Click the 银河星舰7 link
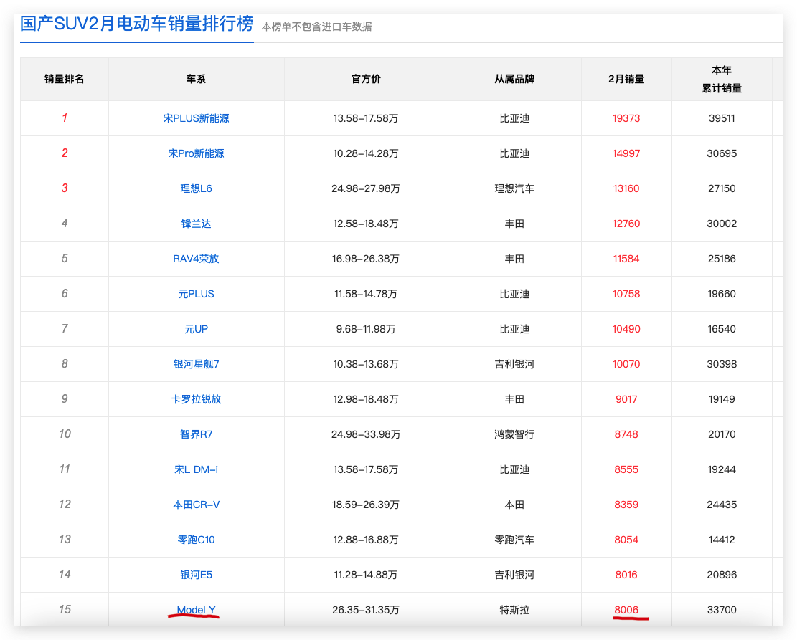 click(x=196, y=364)
